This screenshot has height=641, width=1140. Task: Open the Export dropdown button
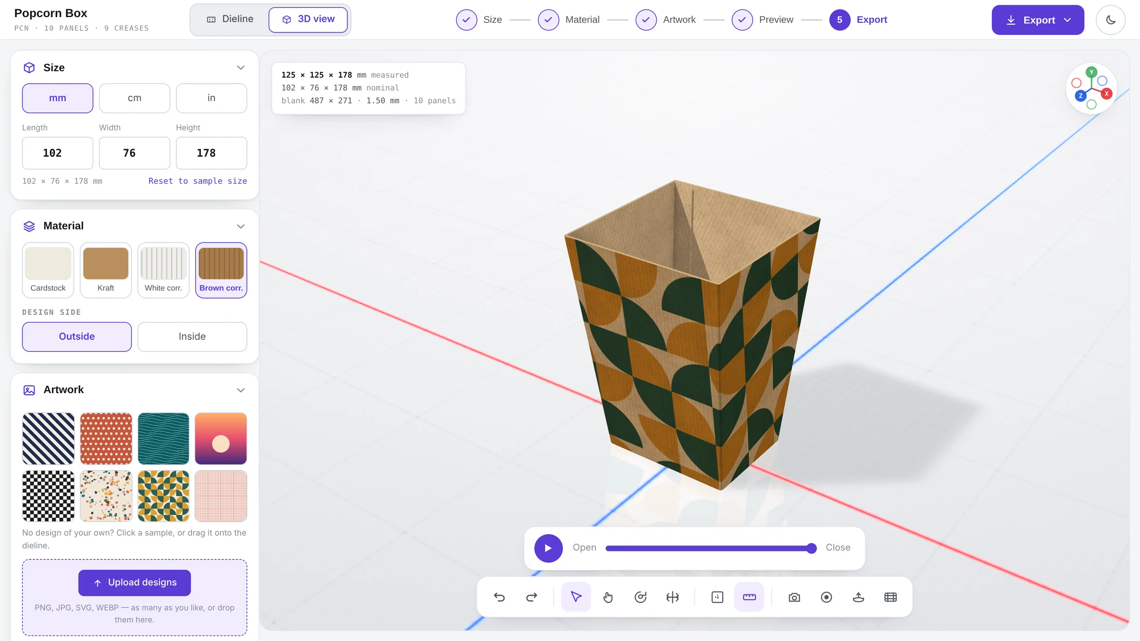(1038, 20)
